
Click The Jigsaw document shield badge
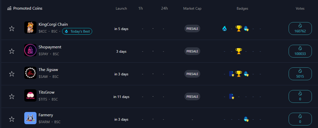pyautogui.click(x=232, y=74)
